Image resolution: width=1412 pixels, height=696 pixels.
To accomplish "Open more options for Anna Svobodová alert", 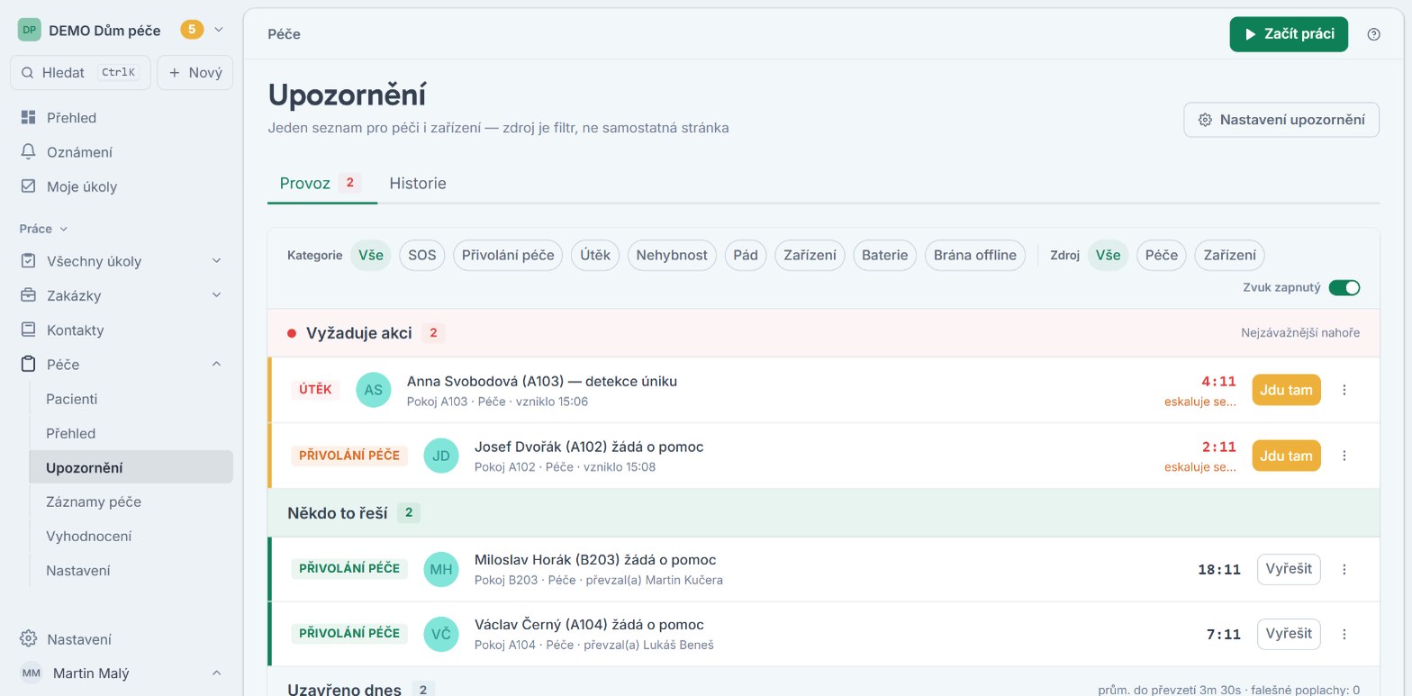I will tap(1344, 390).
